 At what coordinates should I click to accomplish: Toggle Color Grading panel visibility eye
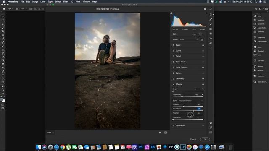coord(203,68)
